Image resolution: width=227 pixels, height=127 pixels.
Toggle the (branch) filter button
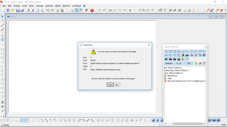click(169, 63)
